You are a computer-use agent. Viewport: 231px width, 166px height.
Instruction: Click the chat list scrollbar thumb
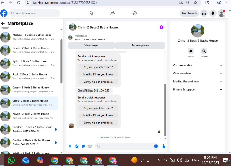pos(61,61)
